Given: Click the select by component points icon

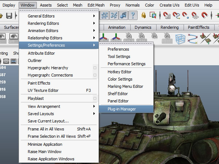Looking at the screenshot, I should tap(114, 15).
